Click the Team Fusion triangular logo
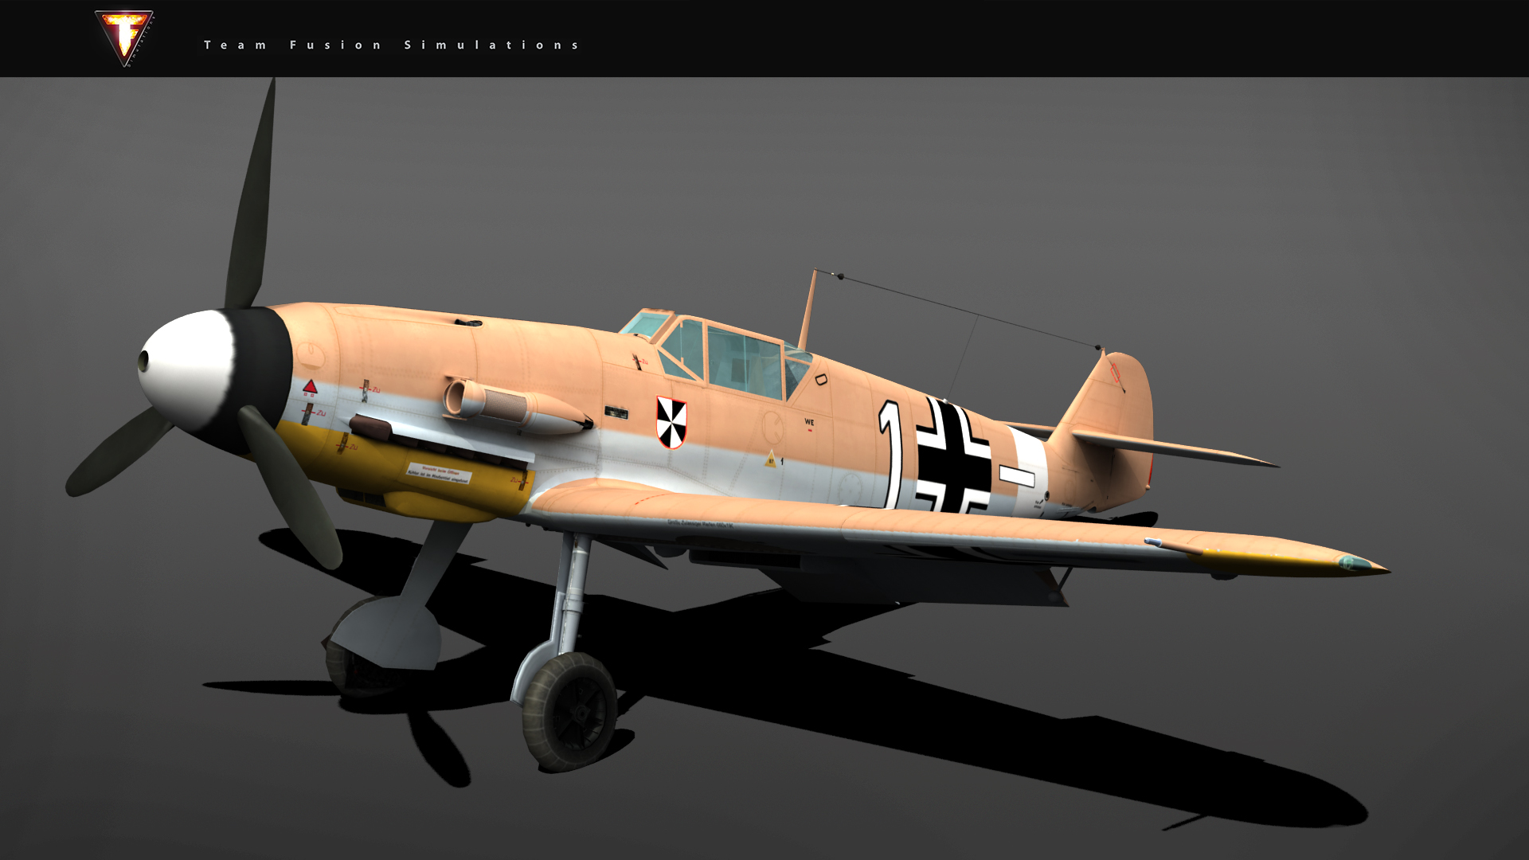 pyautogui.click(x=123, y=38)
